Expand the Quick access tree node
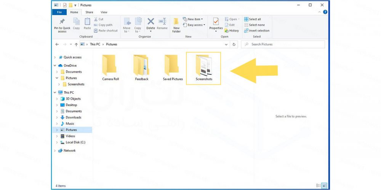 click(x=55, y=57)
